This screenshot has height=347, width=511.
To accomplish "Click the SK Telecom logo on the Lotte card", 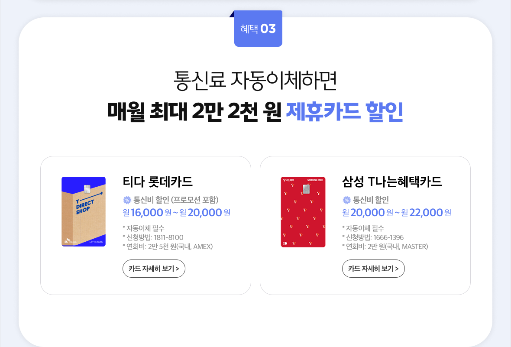I will pyautogui.click(x=69, y=241).
